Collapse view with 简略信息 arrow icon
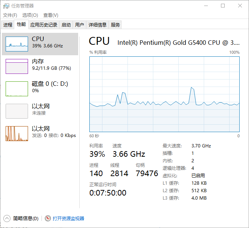 (7, 218)
